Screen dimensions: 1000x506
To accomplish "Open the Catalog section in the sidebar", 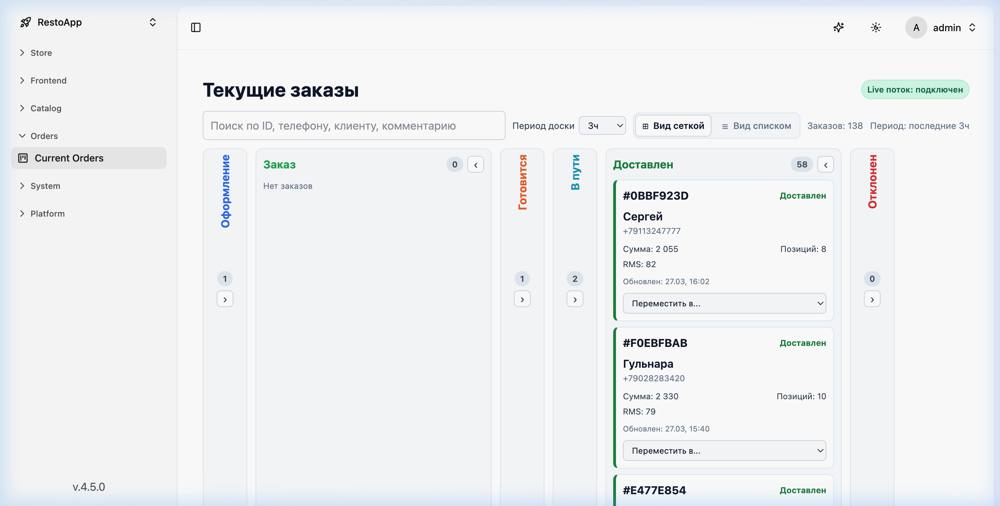I will coord(46,108).
